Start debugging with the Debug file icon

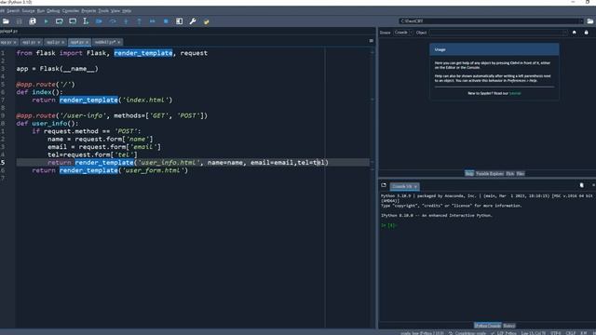pyautogui.click(x=100, y=21)
